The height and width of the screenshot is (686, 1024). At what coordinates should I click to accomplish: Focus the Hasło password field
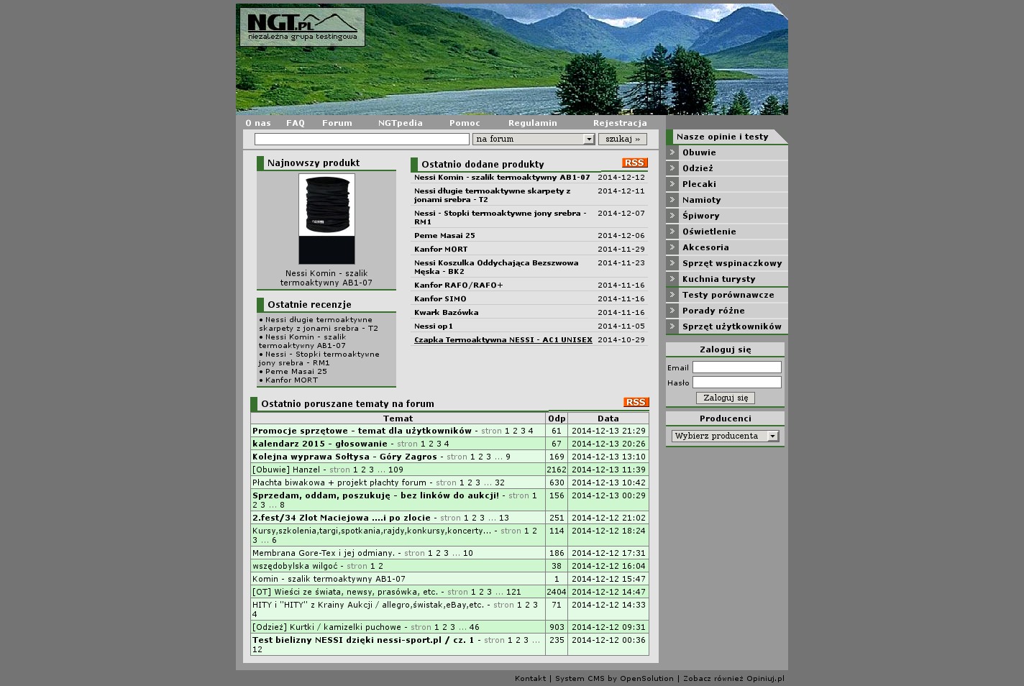pos(736,383)
